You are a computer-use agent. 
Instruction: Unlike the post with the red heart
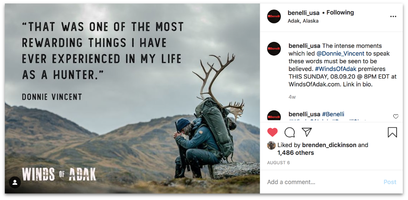272,132
